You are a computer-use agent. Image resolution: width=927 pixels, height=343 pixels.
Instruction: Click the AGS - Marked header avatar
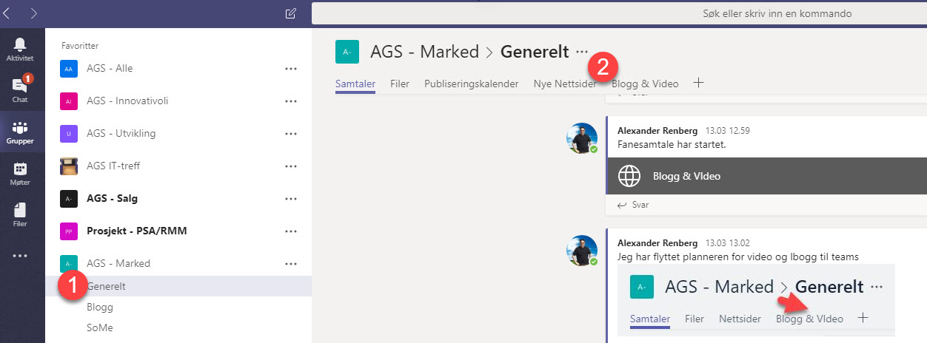click(x=347, y=52)
